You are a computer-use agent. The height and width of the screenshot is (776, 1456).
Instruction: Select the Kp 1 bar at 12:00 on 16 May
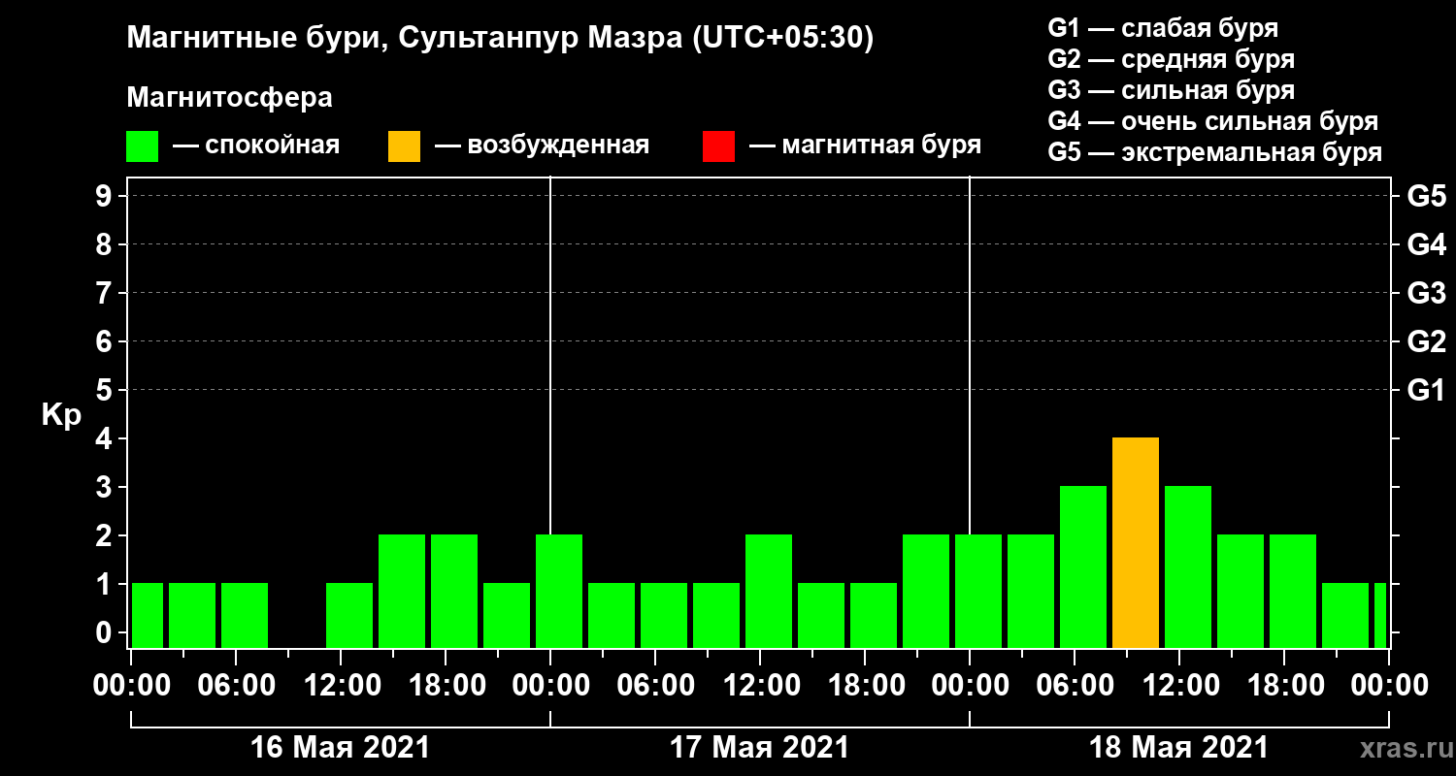[x=349, y=616]
